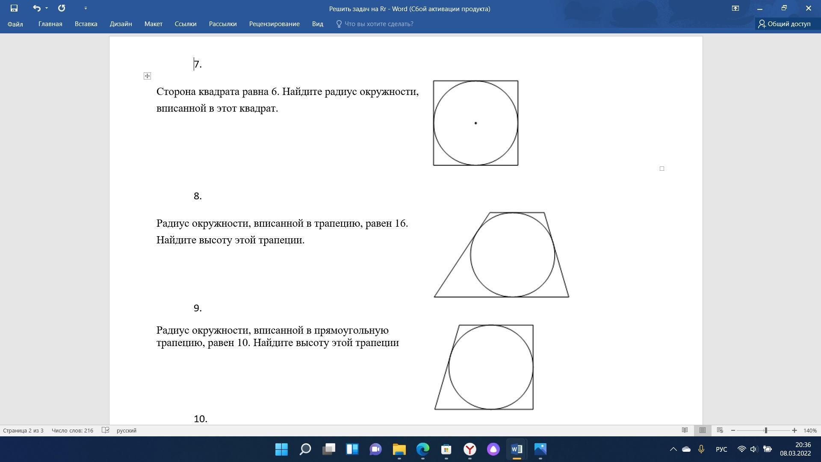This screenshot has height=462, width=821.
Task: Click the OneDrive cloud tray icon
Action: 686,449
